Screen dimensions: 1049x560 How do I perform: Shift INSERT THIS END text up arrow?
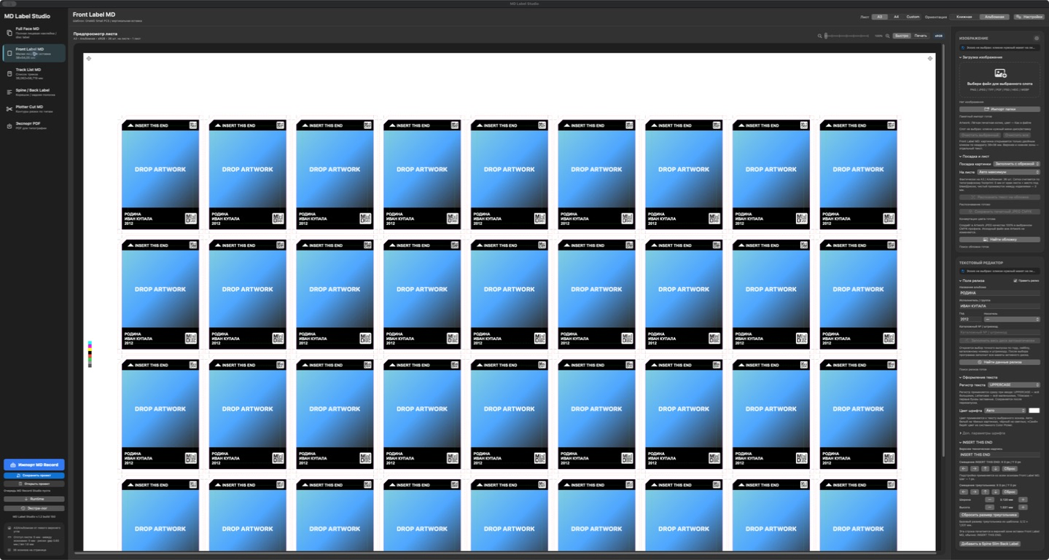point(985,469)
